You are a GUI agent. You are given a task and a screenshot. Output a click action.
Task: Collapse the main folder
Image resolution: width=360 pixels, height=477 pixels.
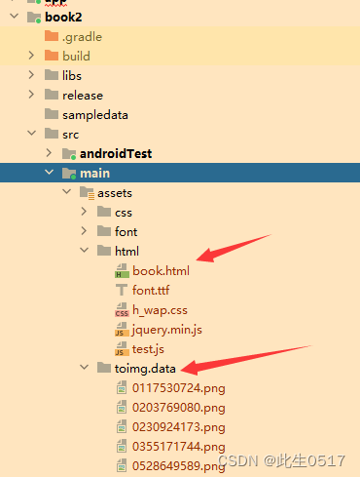[50, 172]
